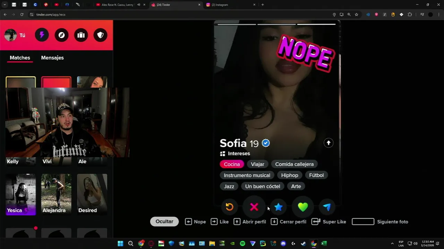Tap the yellow rewind button
The width and height of the screenshot is (444, 249).
coord(229,207)
